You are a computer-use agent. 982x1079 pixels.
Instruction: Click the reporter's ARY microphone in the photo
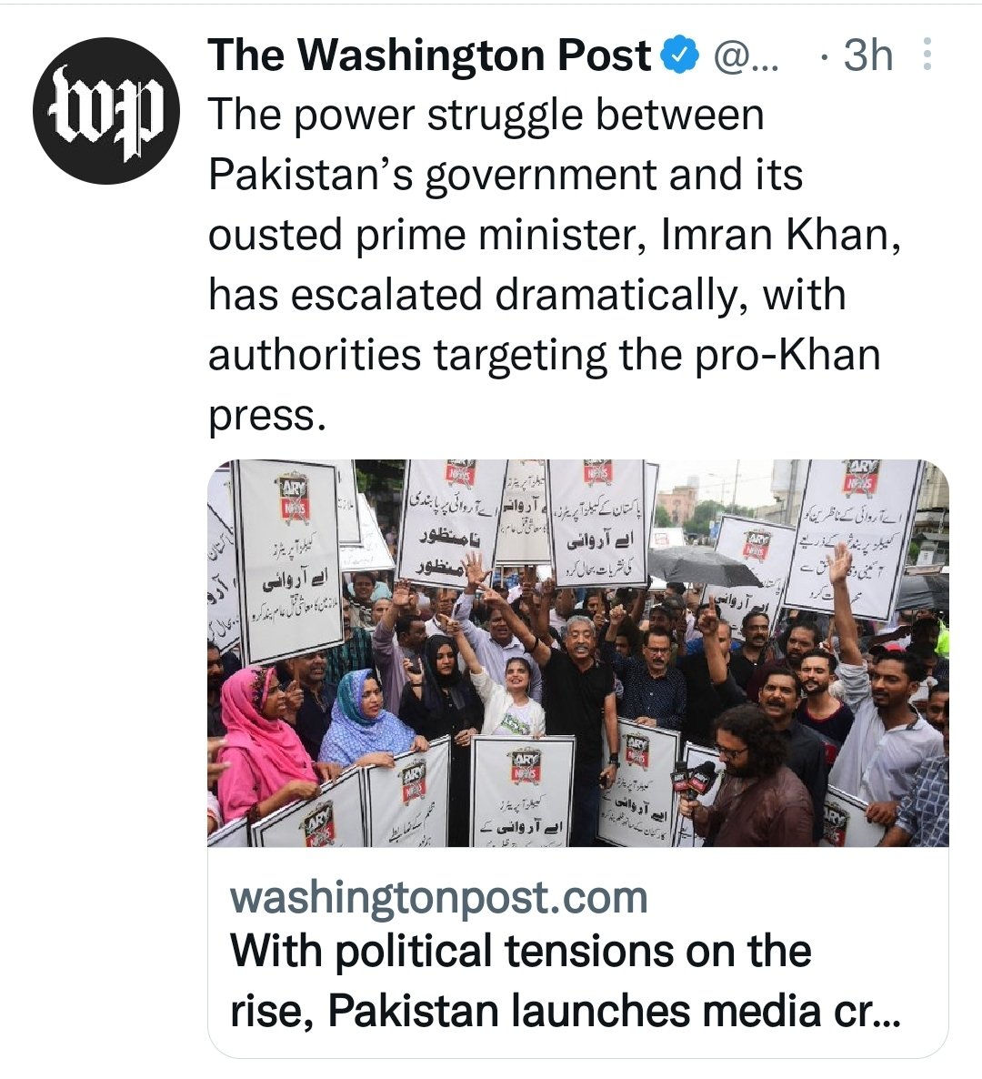(696, 777)
